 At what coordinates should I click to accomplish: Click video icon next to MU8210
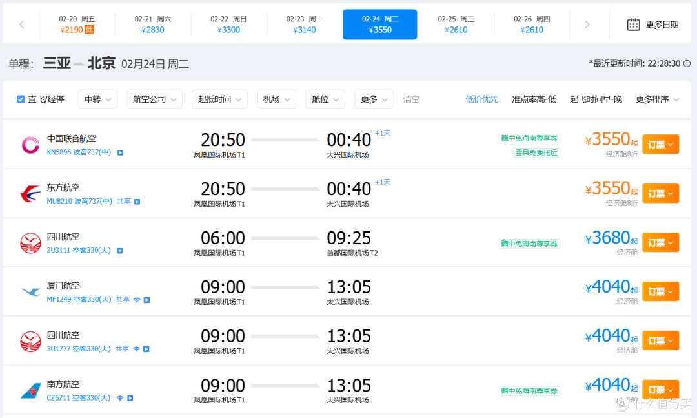[137, 202]
